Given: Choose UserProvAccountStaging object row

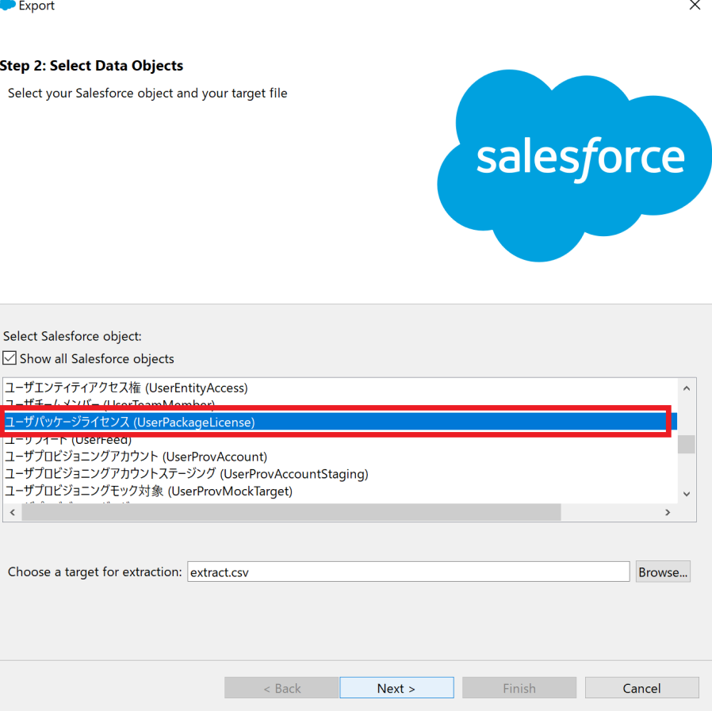Looking at the screenshot, I should 340,473.
